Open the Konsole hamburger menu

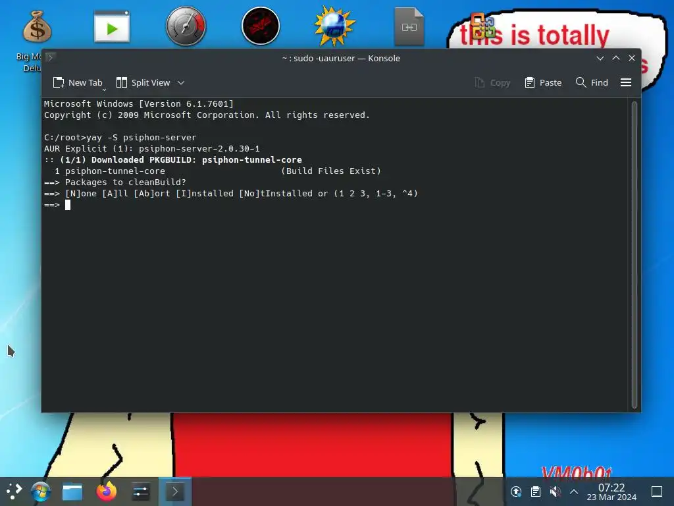(626, 82)
